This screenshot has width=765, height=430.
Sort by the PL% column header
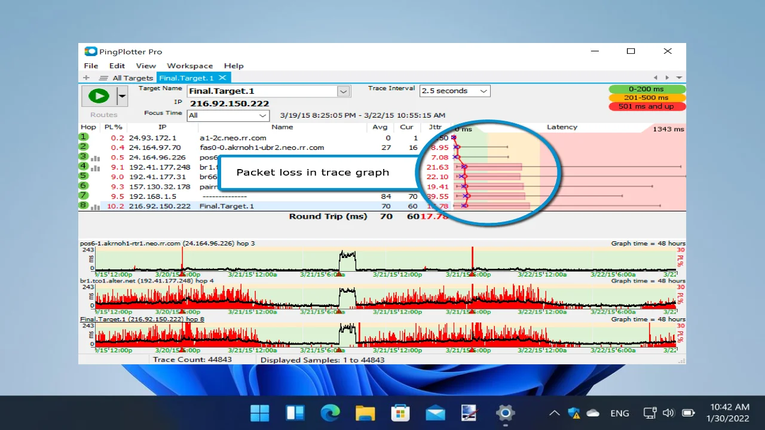point(114,127)
